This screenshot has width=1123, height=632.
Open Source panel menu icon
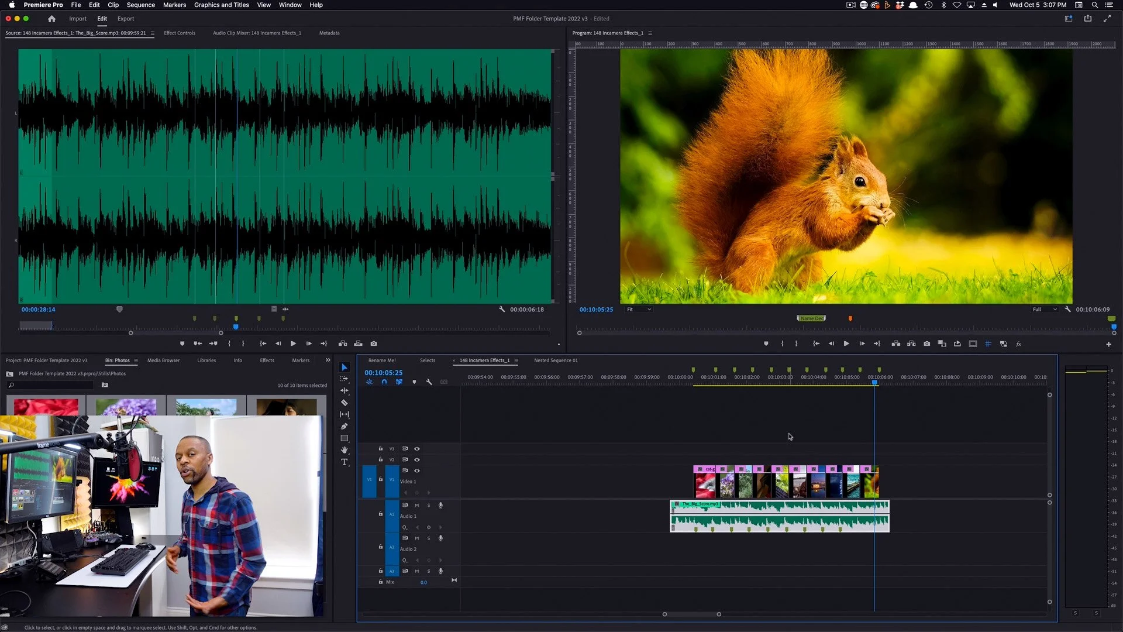(x=152, y=33)
